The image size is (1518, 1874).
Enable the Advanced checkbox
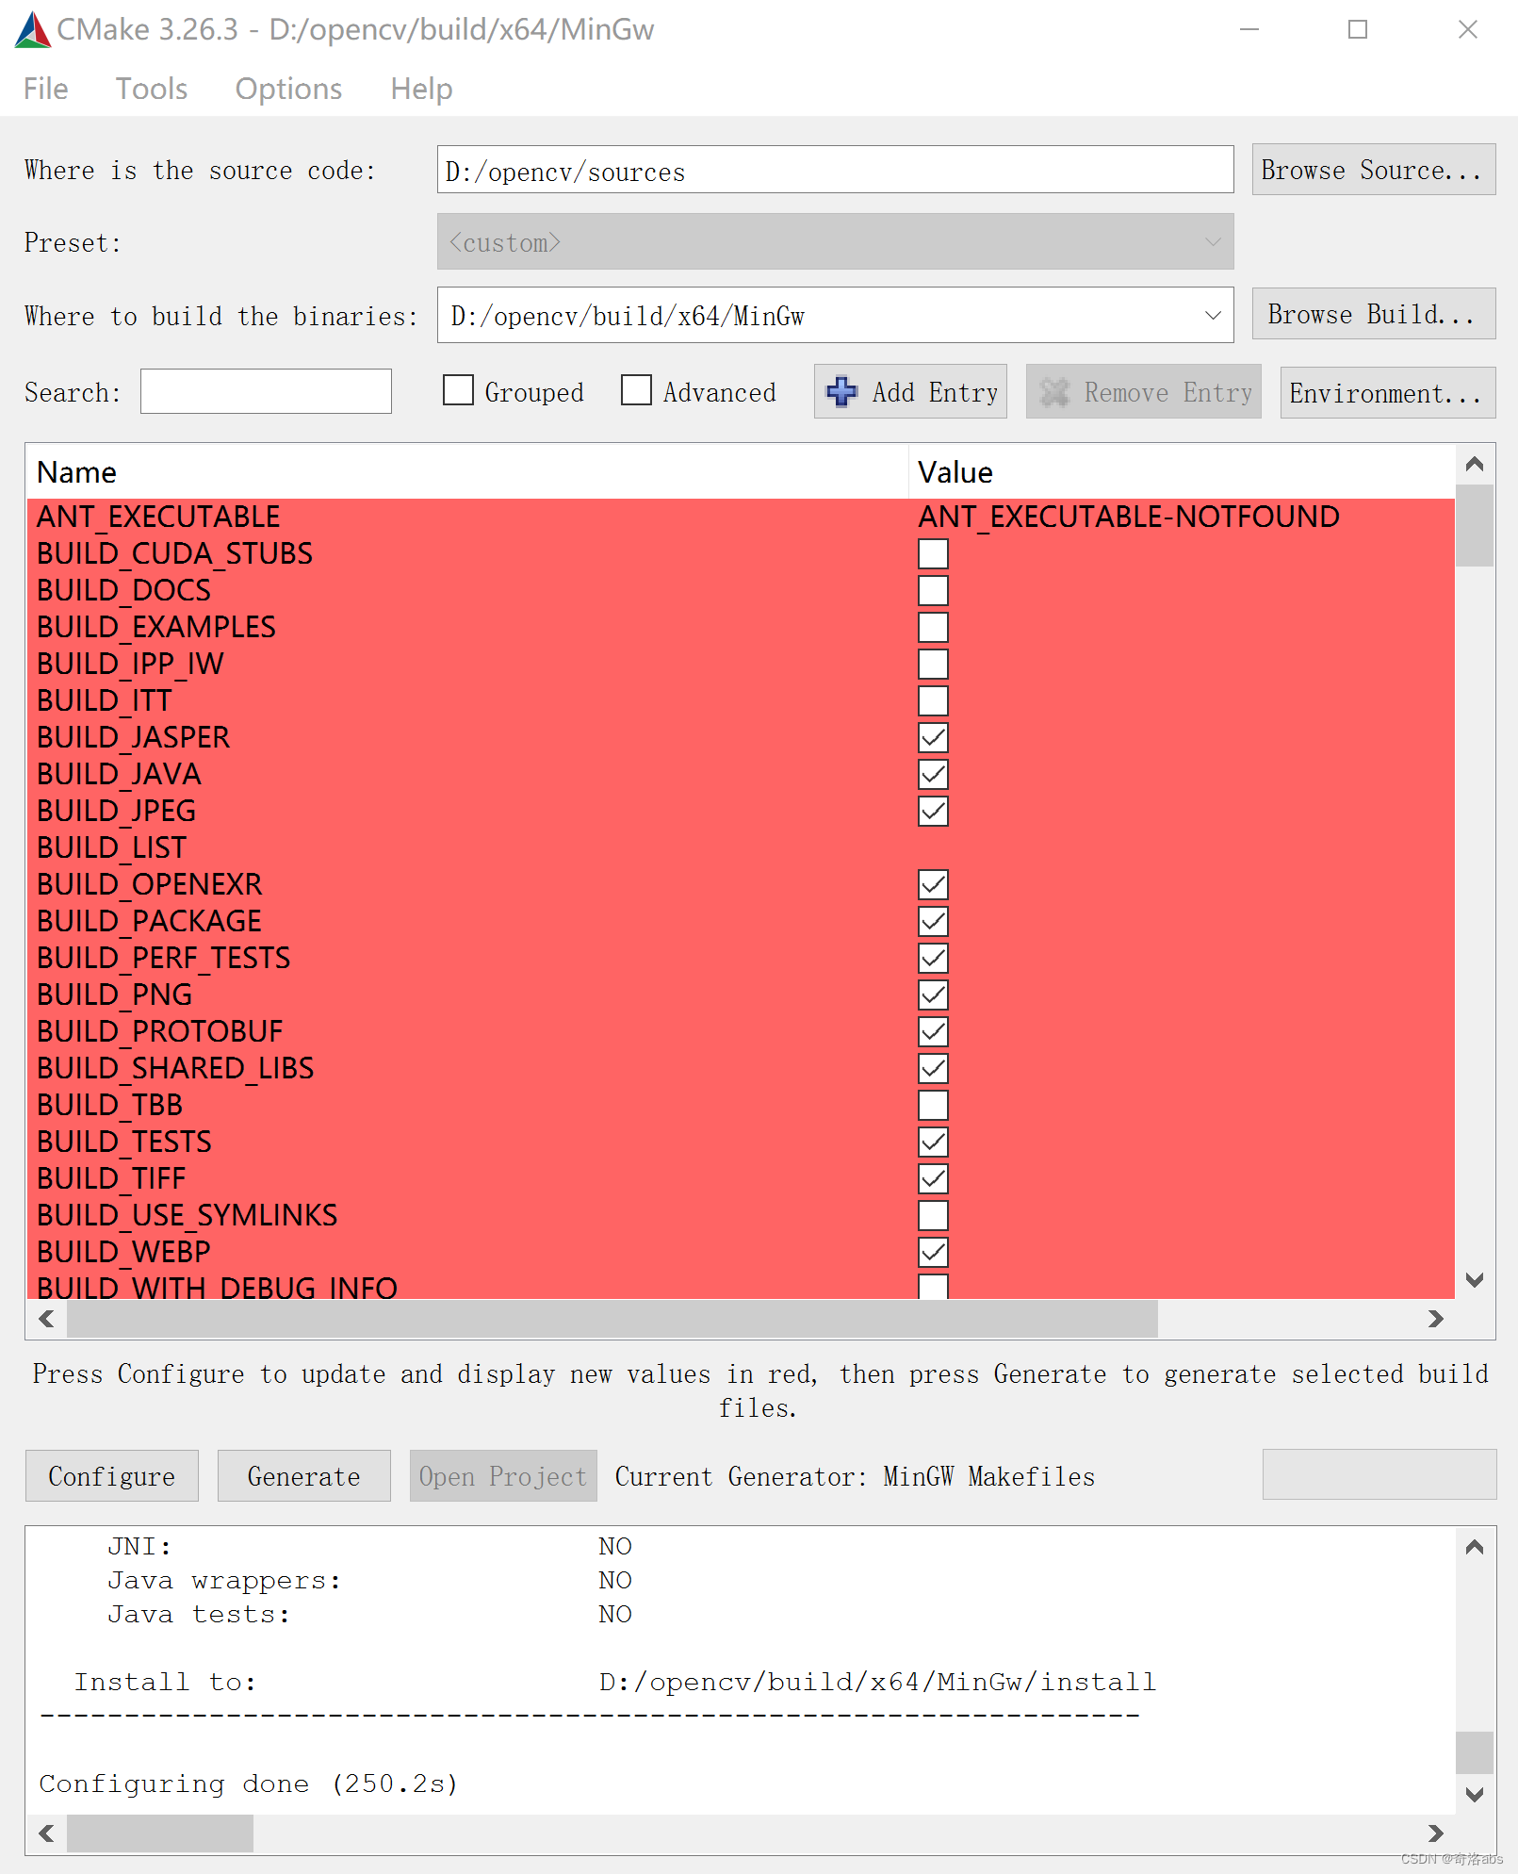tap(636, 391)
